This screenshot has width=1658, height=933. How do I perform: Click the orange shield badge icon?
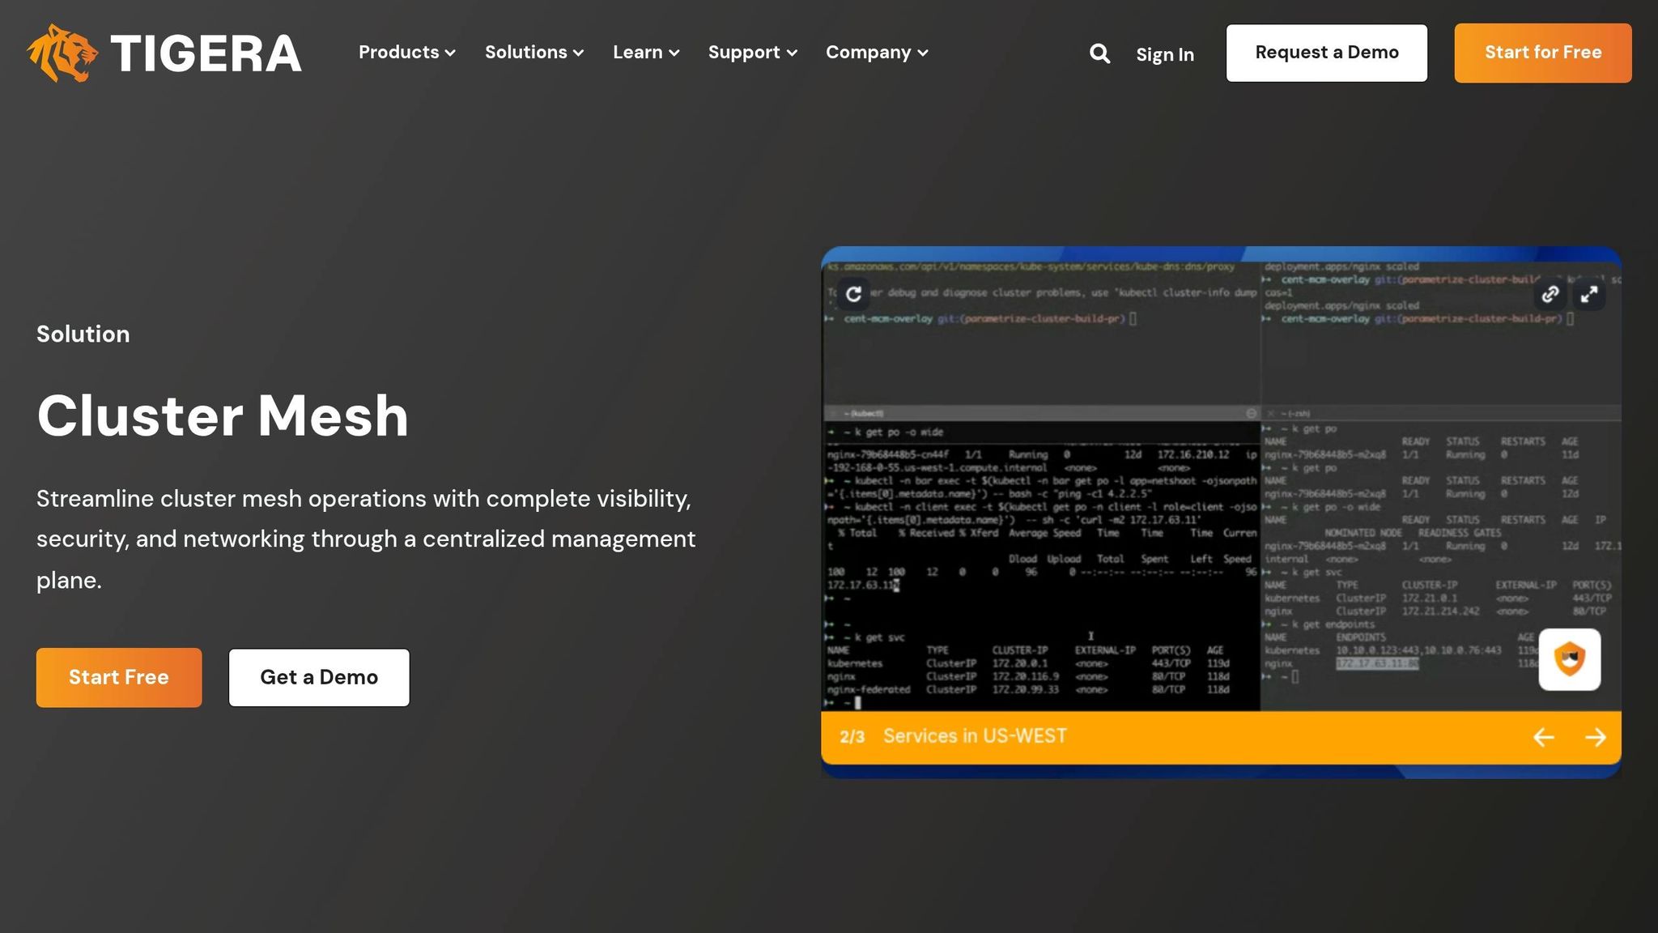pyautogui.click(x=1570, y=659)
